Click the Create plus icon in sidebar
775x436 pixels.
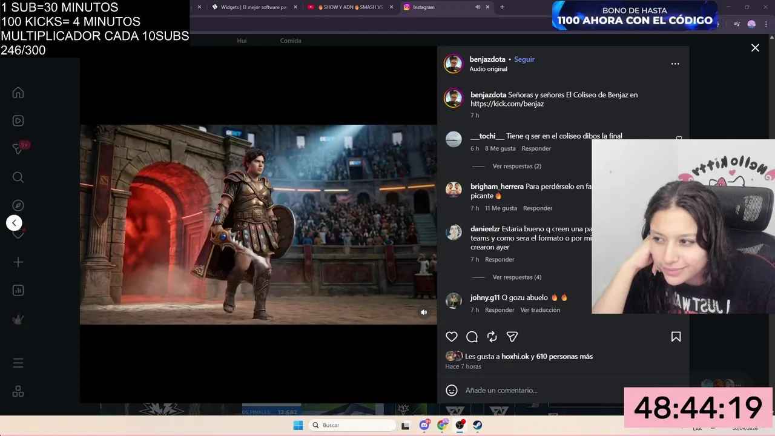pyautogui.click(x=18, y=262)
